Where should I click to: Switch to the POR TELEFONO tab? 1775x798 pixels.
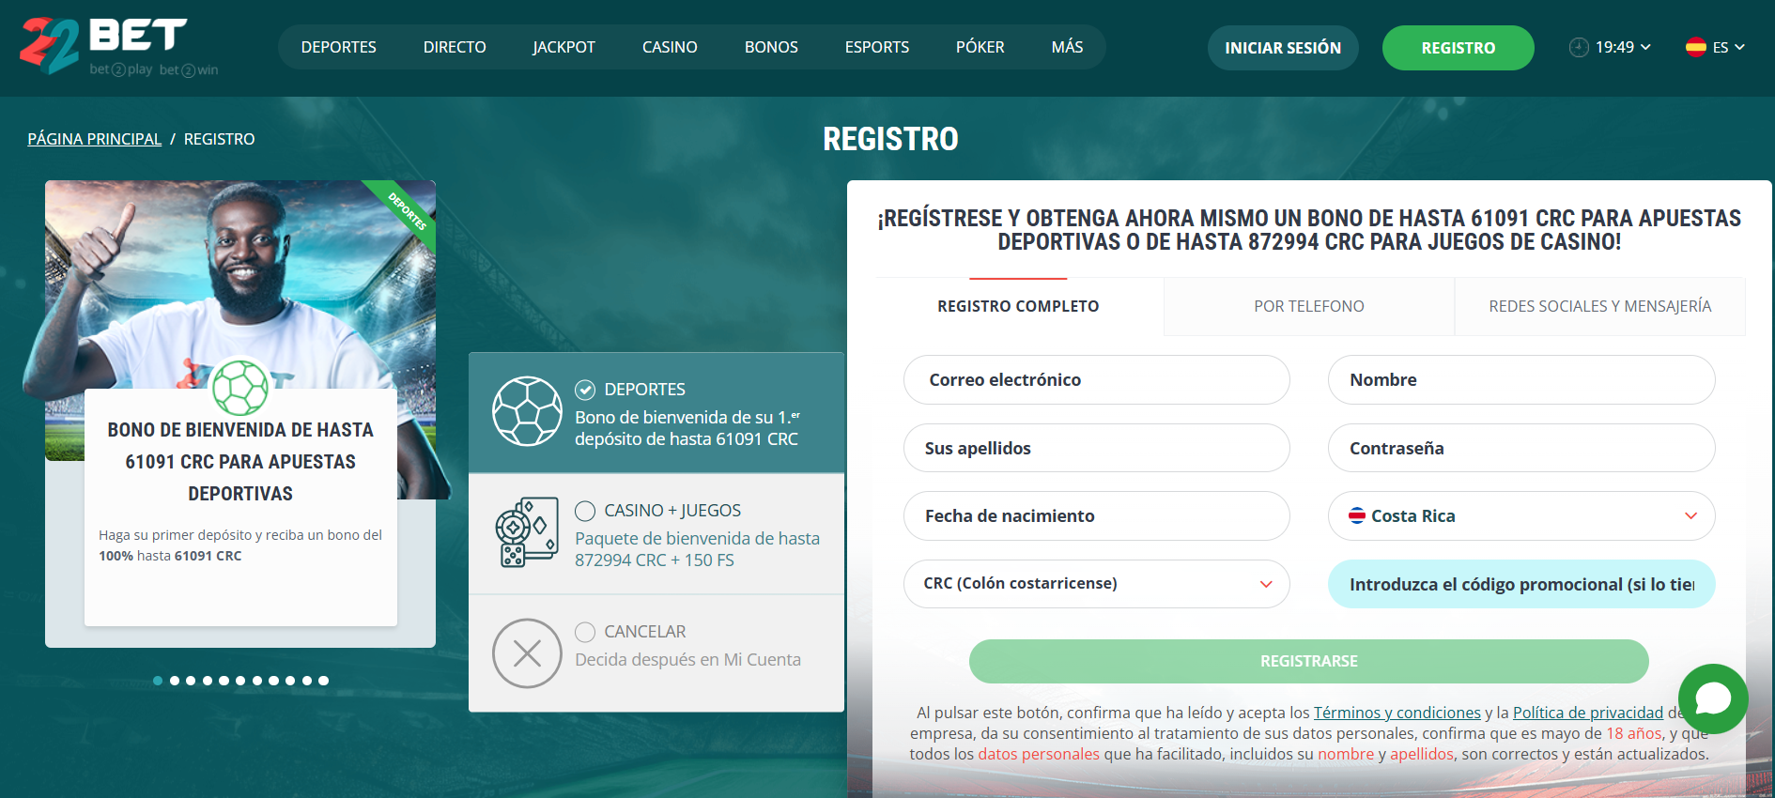[1309, 306]
